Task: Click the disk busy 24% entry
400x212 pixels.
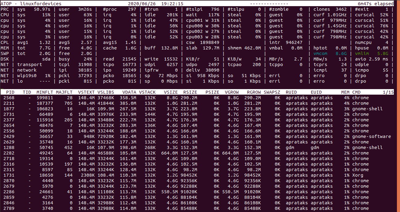Action: click(x=75, y=59)
